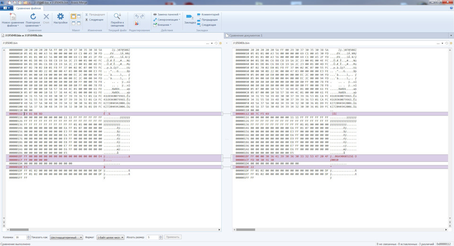Open Формат 1-байт целое число dropdown
Screen dimensions: 454x246
click(x=110, y=237)
